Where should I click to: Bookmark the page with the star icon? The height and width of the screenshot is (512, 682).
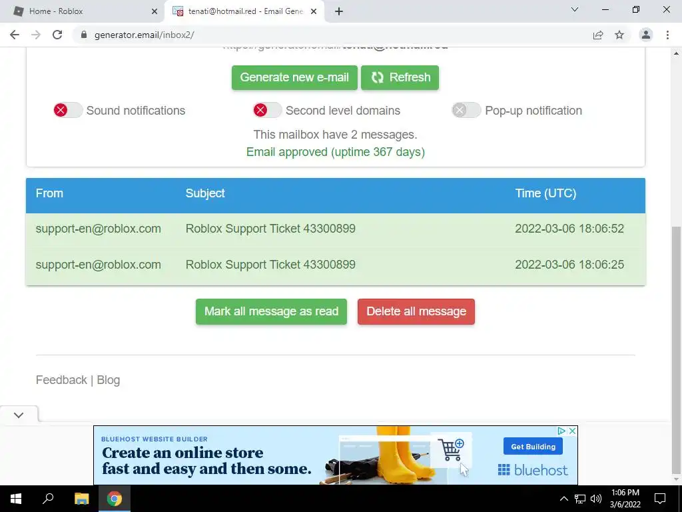click(x=619, y=35)
